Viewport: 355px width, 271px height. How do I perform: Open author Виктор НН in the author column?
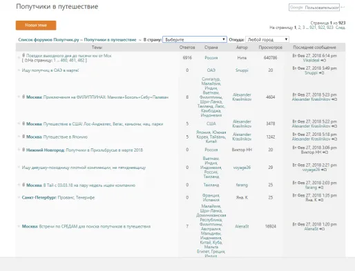pos(242,150)
